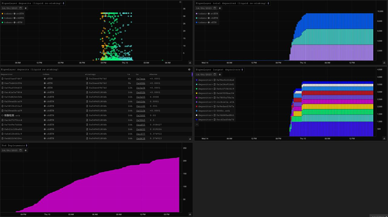This screenshot has width=388, height=217.
Task: Select shares value 0.058427
Action: [156, 125]
